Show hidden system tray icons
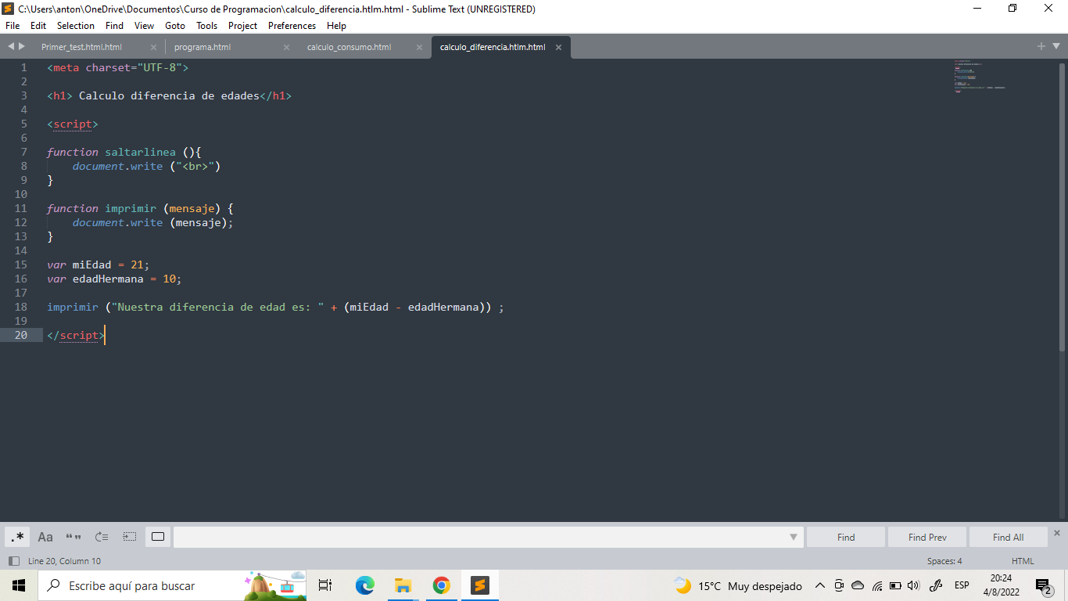This screenshot has width=1068, height=601. coord(820,585)
